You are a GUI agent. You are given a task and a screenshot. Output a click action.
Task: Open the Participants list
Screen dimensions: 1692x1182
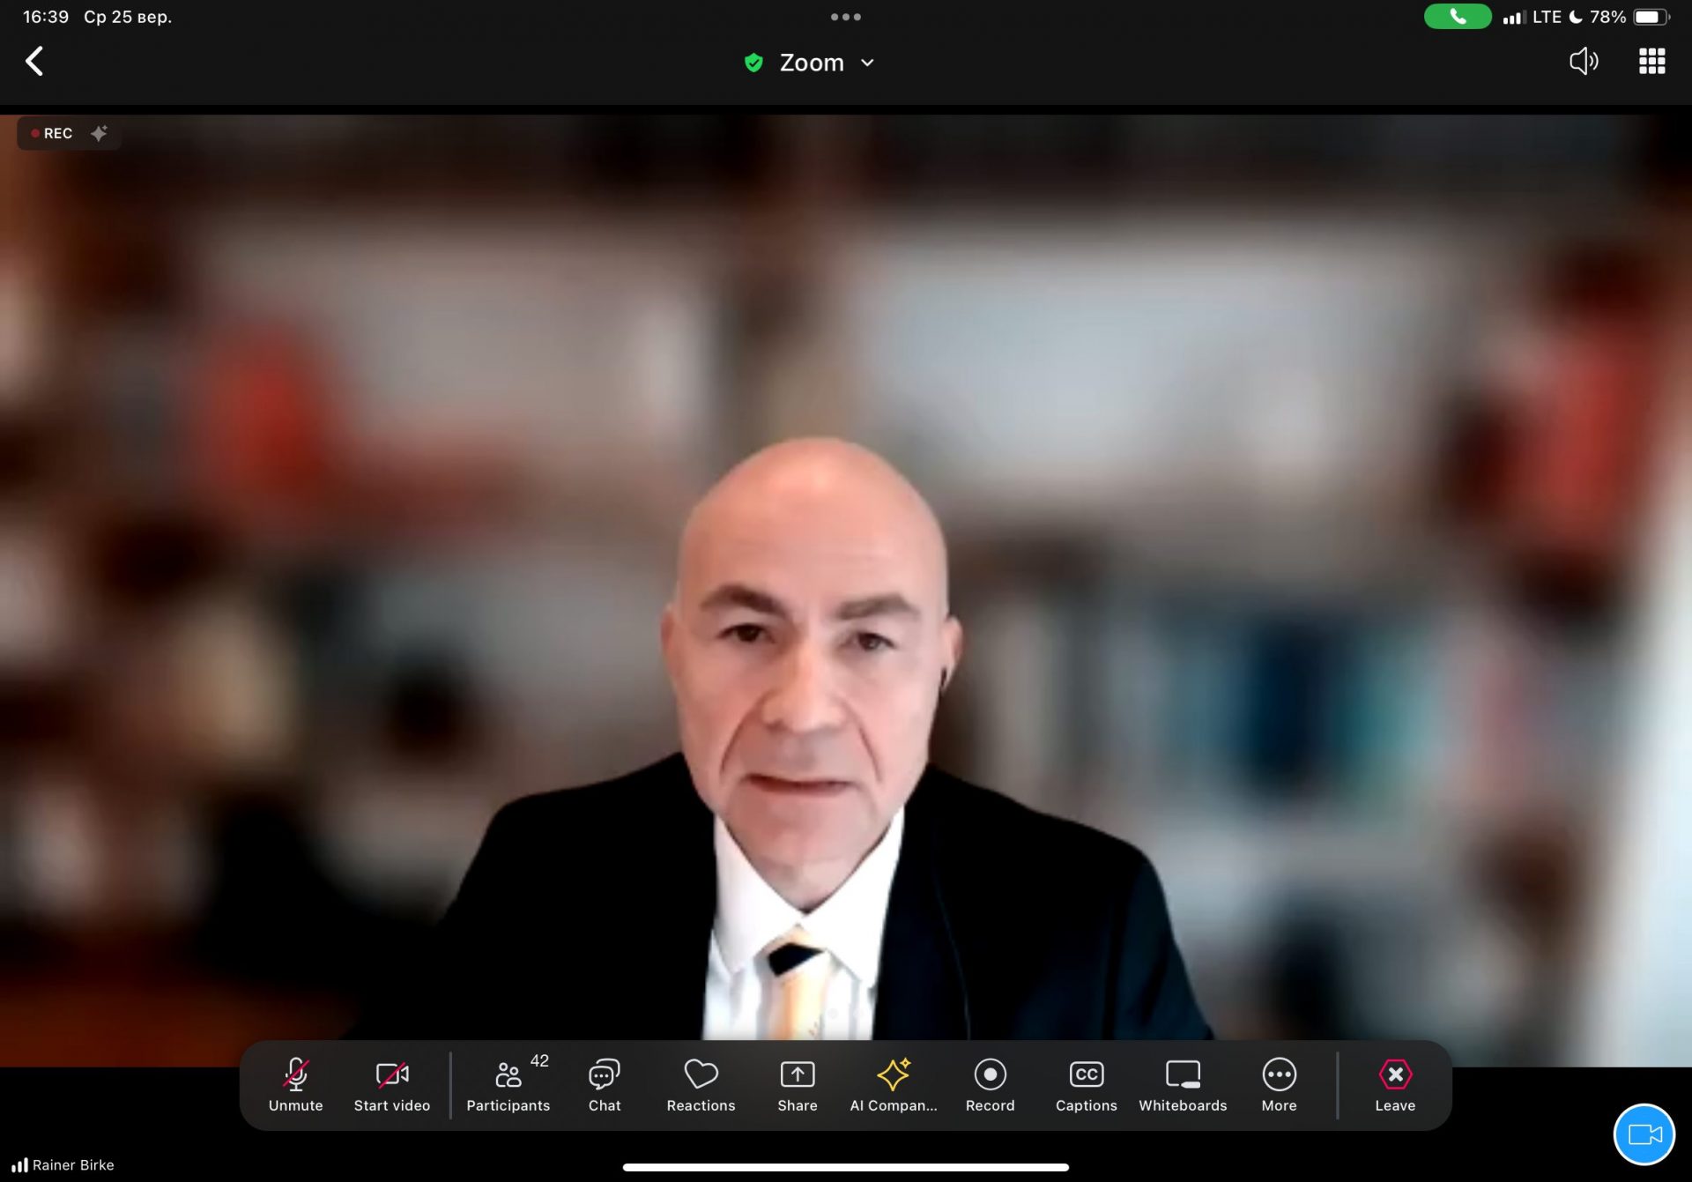click(x=508, y=1084)
